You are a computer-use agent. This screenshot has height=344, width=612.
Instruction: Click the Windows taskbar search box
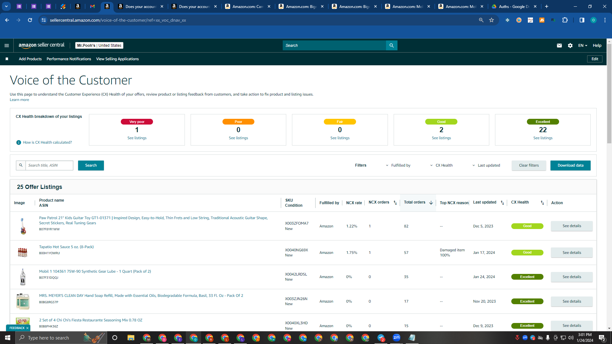[x=61, y=338]
